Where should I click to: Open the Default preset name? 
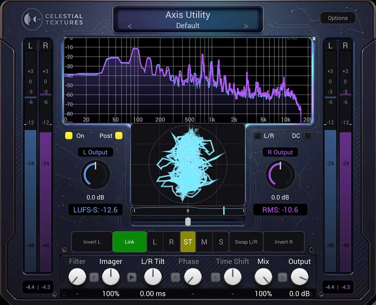pyautogui.click(x=188, y=26)
